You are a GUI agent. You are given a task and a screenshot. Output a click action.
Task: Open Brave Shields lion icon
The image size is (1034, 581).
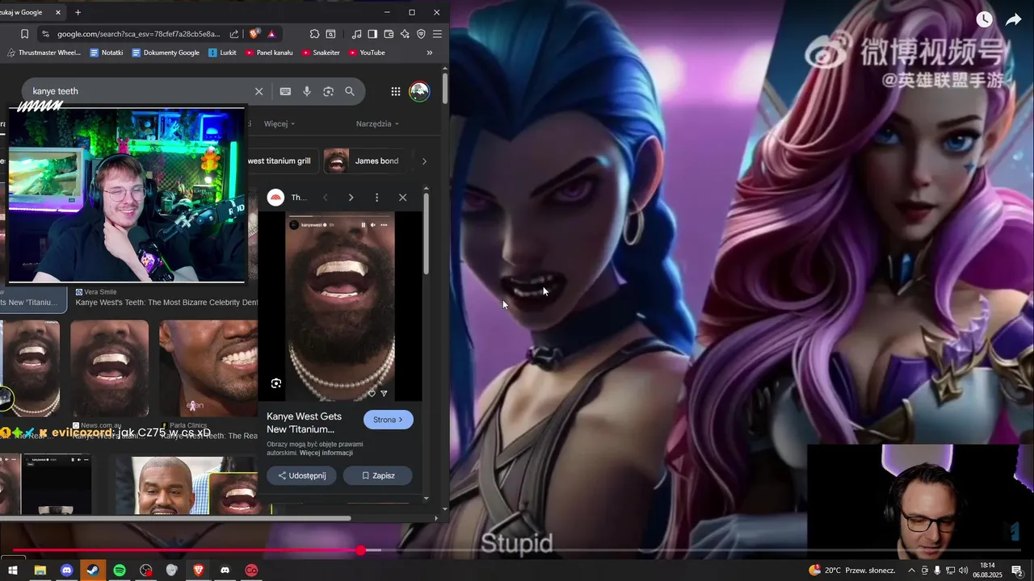254,34
